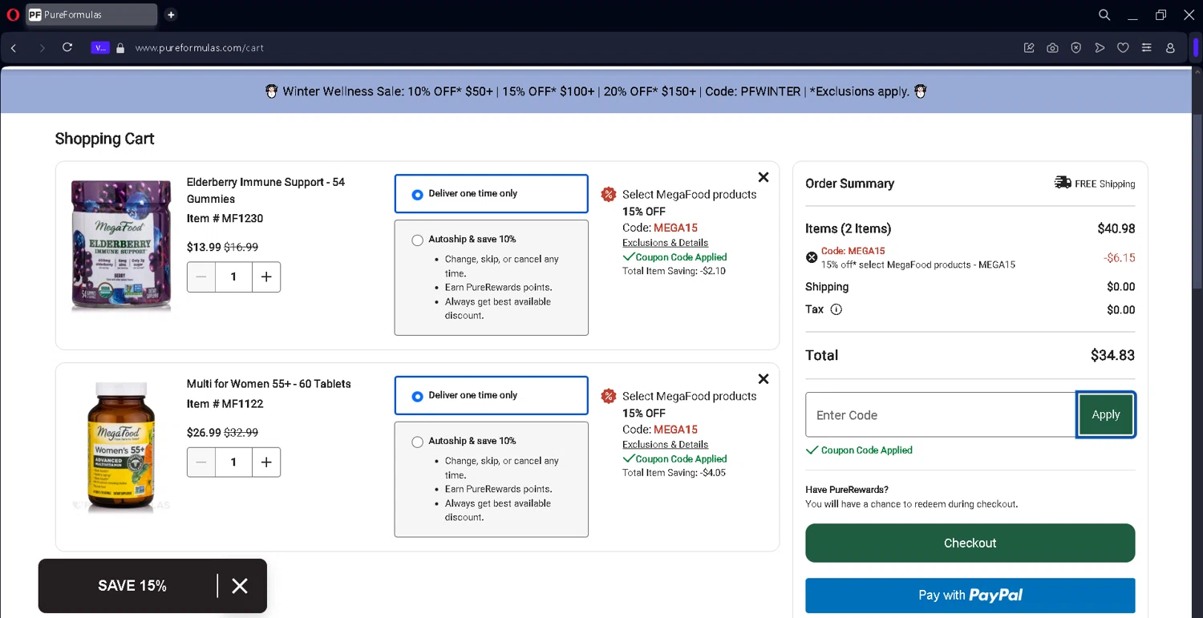
Task: Click the Tax info icon
Action: coord(836,309)
